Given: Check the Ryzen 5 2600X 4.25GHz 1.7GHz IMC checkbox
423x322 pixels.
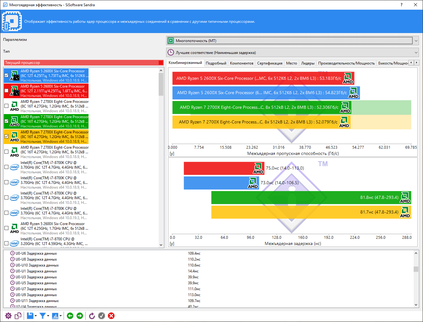Looking at the screenshot, I should click(x=7, y=228).
